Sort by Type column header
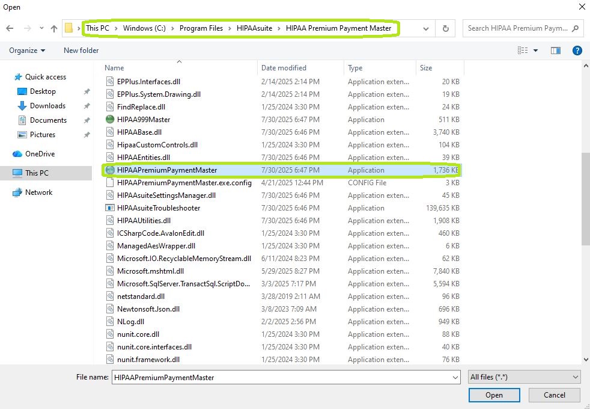The width and height of the screenshot is (590, 409). [355, 68]
